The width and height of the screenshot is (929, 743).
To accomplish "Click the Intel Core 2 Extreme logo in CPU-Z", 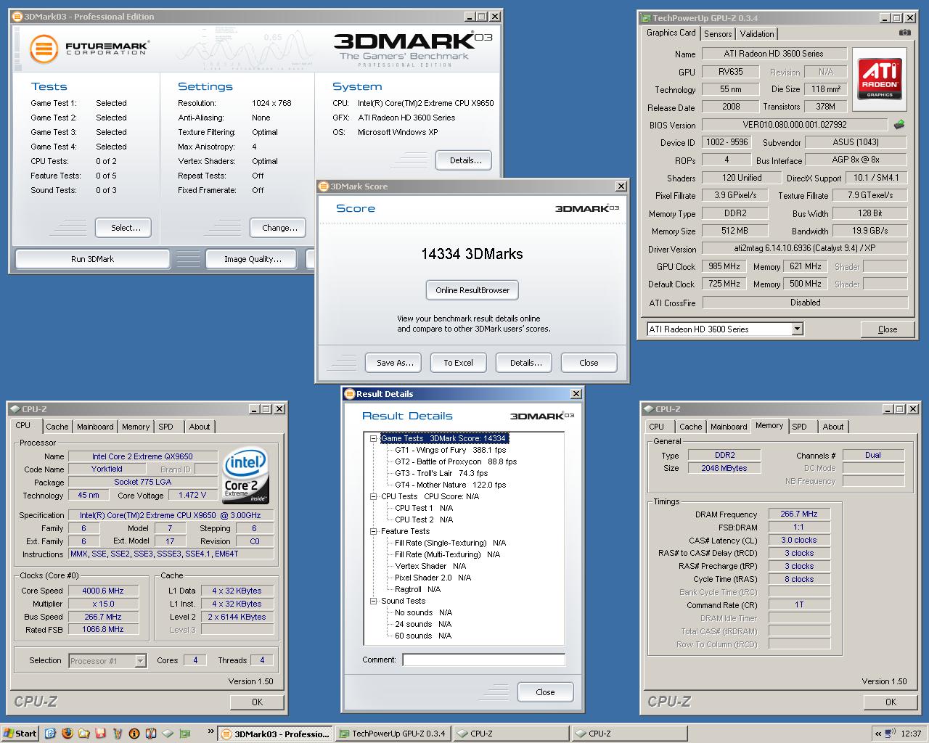I will tap(246, 477).
